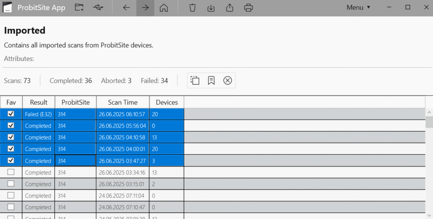Click the Completed result in the 03:34:16 row
The height and width of the screenshot is (219, 433).
click(38, 172)
